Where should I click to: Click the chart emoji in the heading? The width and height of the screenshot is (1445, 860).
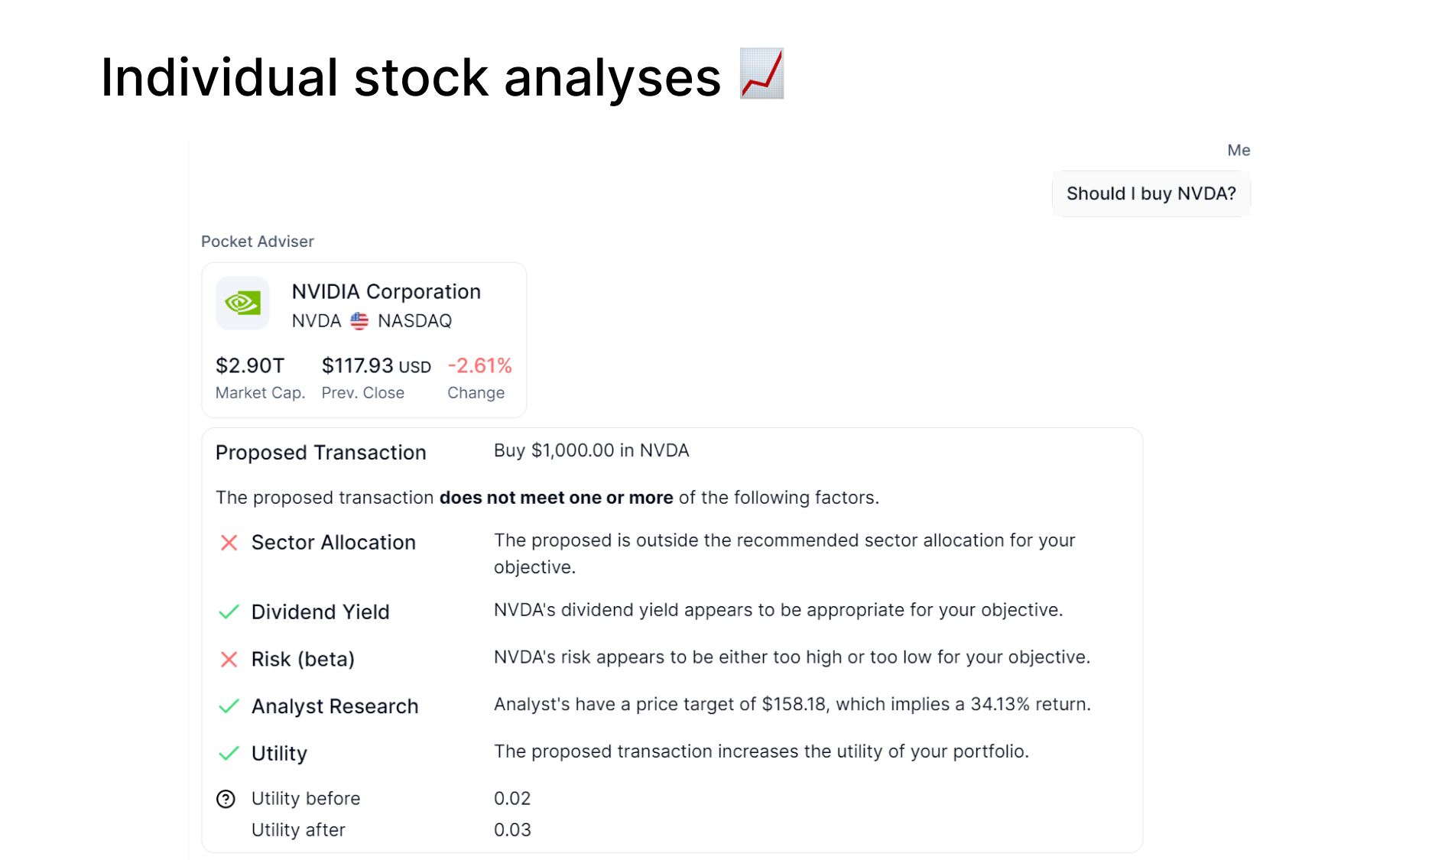761,74
